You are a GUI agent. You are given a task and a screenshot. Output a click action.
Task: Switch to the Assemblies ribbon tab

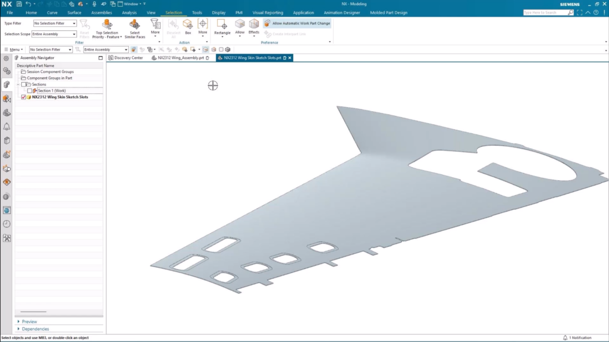click(101, 12)
